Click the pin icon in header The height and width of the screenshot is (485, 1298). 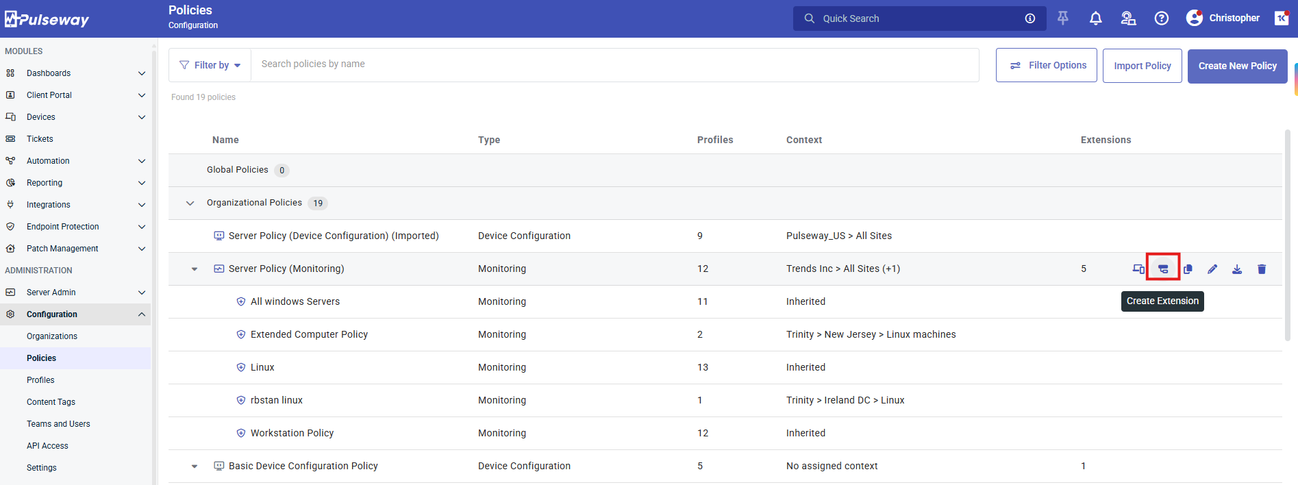1063,18
